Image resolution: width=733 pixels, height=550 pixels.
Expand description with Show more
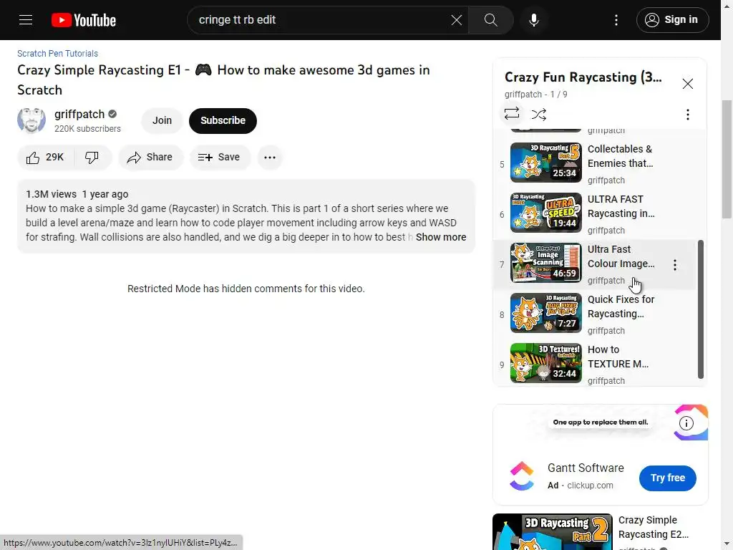tap(441, 237)
